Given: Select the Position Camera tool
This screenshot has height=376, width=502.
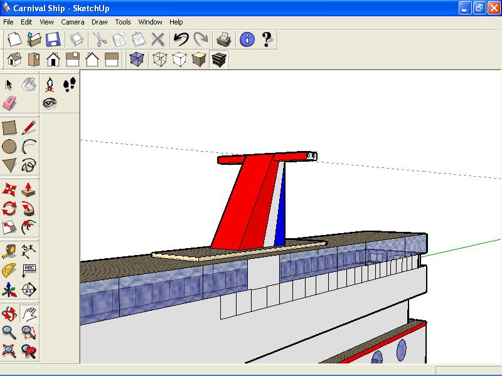Looking at the screenshot, I should 50,85.
